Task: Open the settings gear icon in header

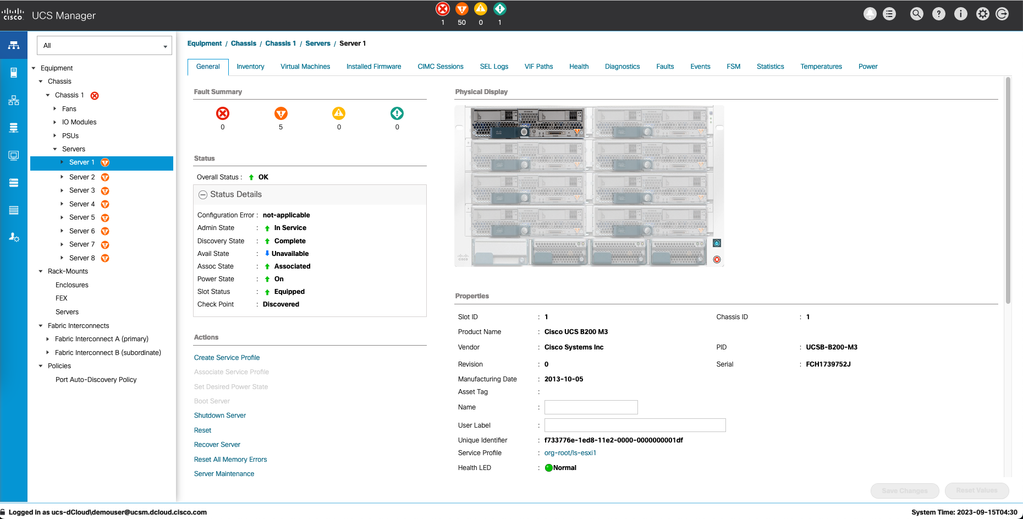Action: pos(982,14)
